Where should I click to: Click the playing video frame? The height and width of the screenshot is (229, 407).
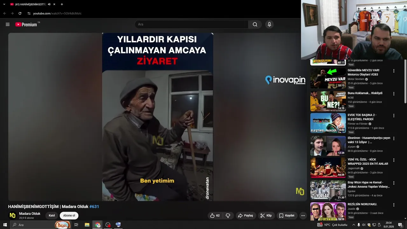pyautogui.click(x=157, y=117)
